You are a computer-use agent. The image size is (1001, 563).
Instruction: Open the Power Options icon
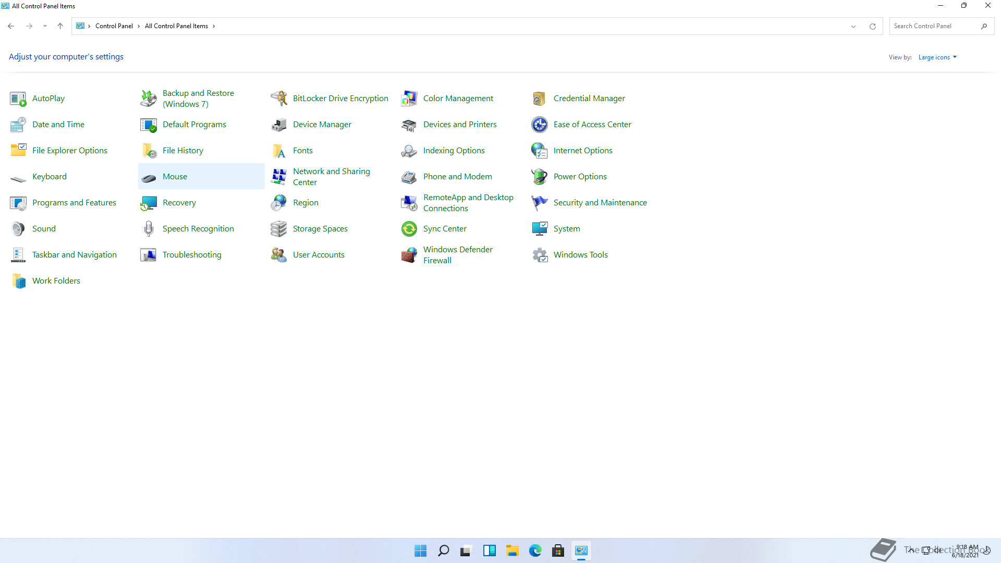pos(540,177)
